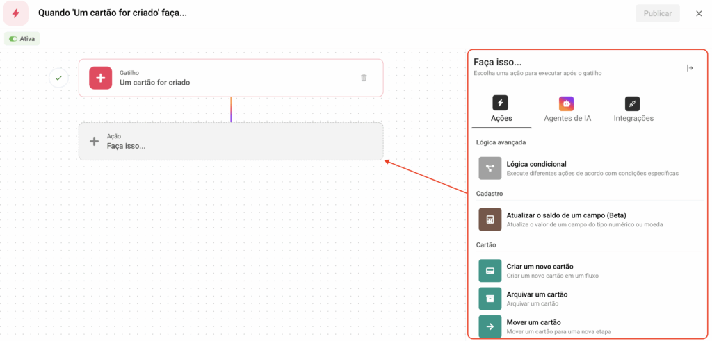Click the calculator icon for Atualizar saldo
Viewport: 712px width, 341px height.
coord(490,219)
